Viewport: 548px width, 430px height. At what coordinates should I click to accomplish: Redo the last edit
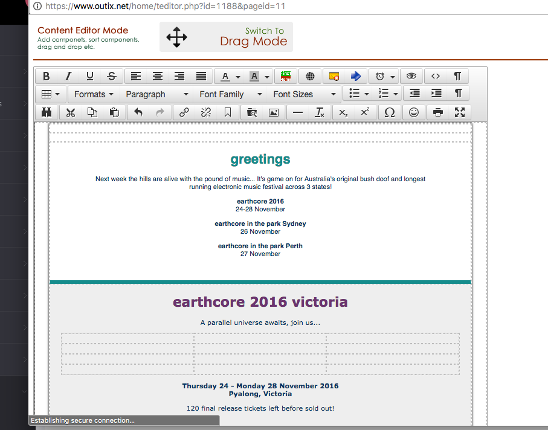click(160, 112)
